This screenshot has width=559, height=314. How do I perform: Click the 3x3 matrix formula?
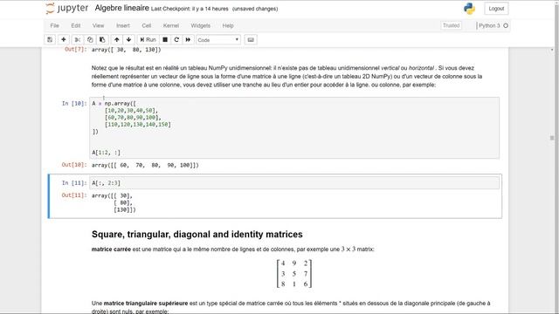coord(294,273)
